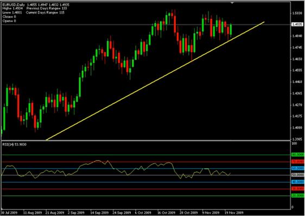The height and width of the screenshot is (216, 305).
Task: Click the 50.0000 RSI level label
Action: [297, 175]
